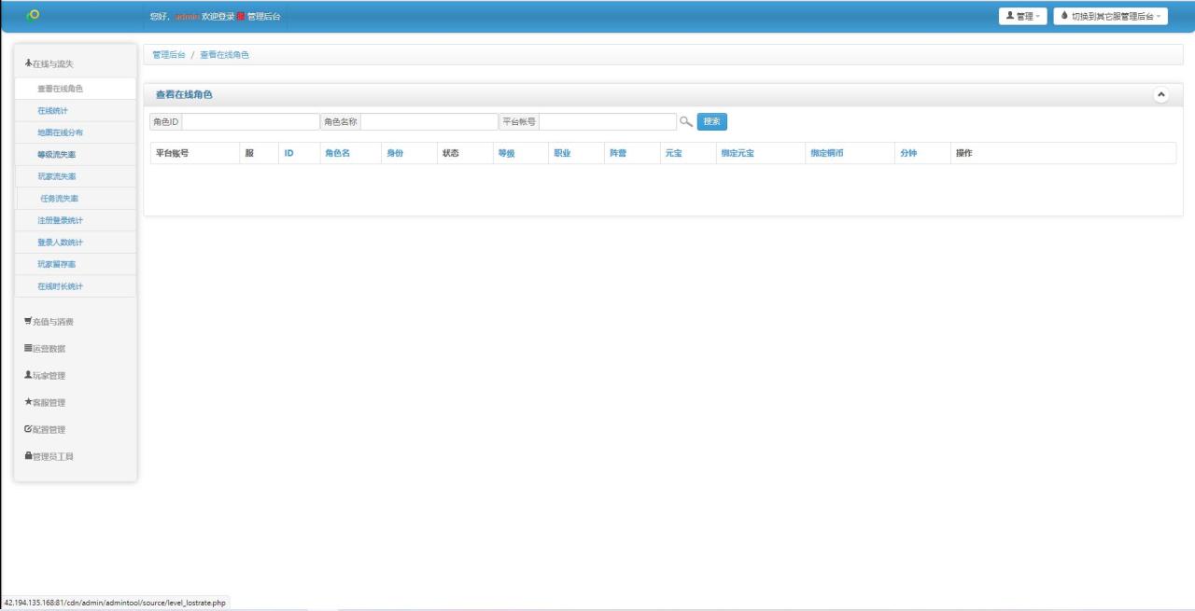The image size is (1195, 611).
Task: Open 玩家留存率 sidebar item
Action: (x=76, y=264)
